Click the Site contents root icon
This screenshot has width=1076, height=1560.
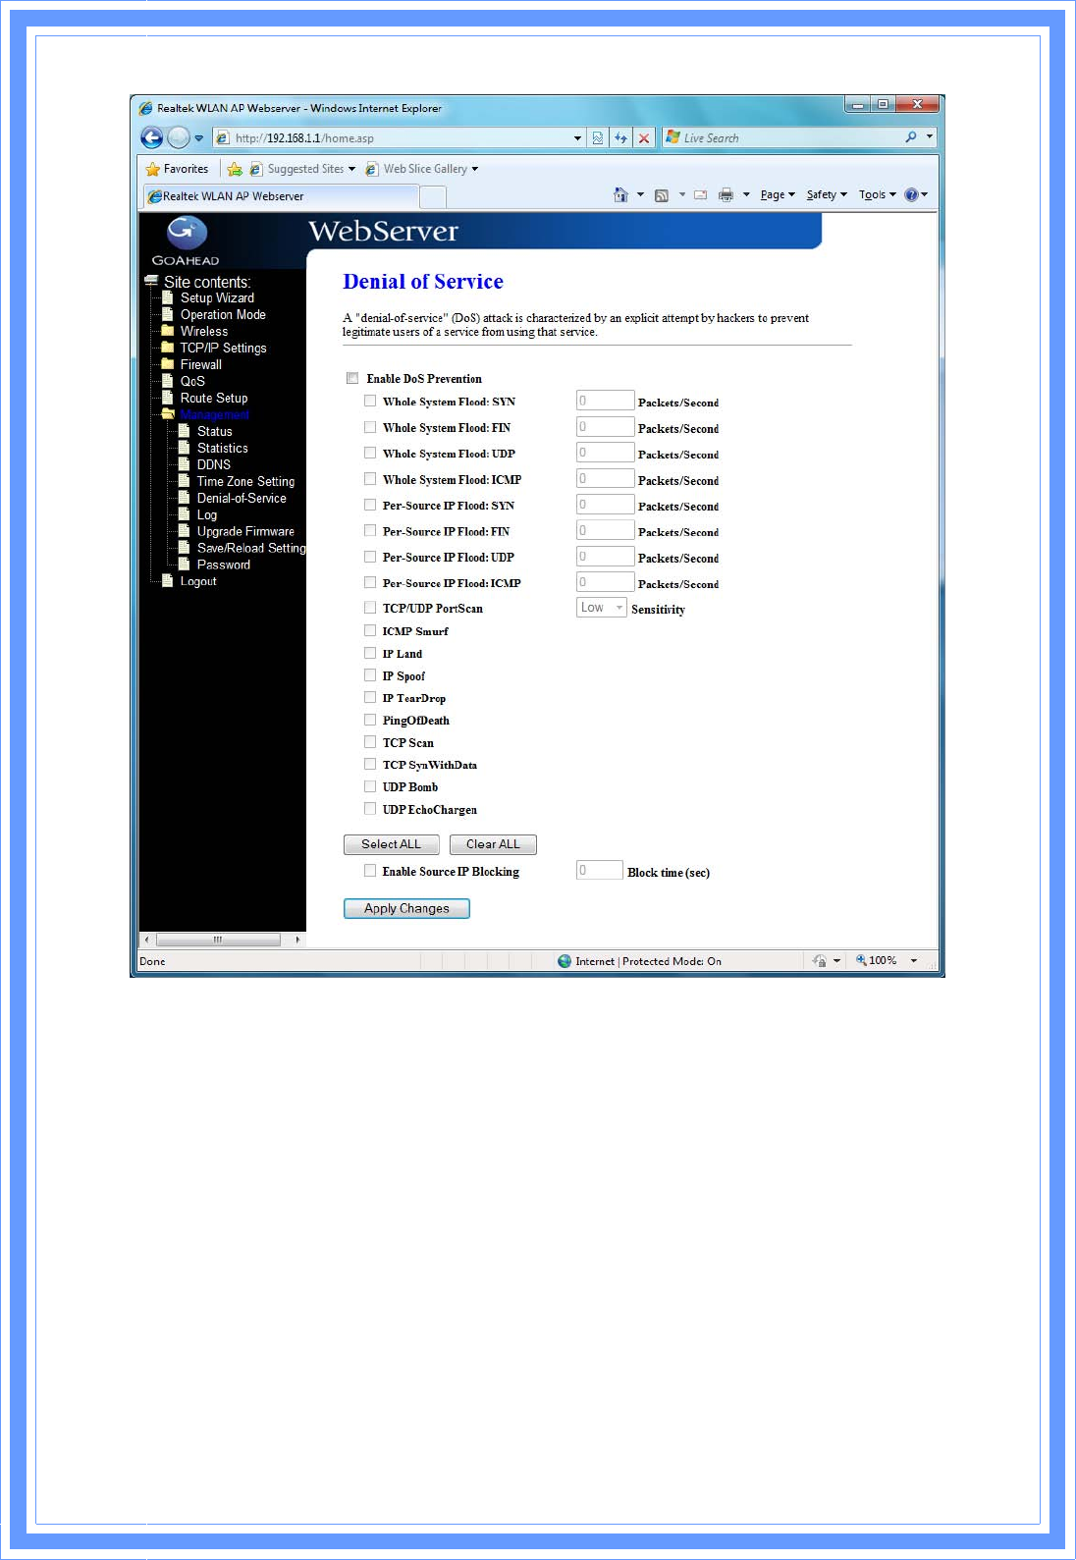pos(152,281)
